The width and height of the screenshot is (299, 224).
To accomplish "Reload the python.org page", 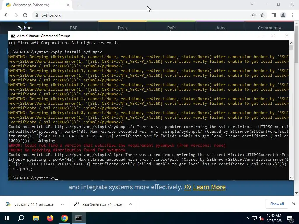I will [x=25, y=15].
